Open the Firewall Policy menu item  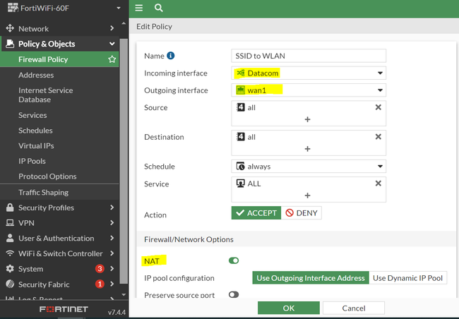coord(59,59)
